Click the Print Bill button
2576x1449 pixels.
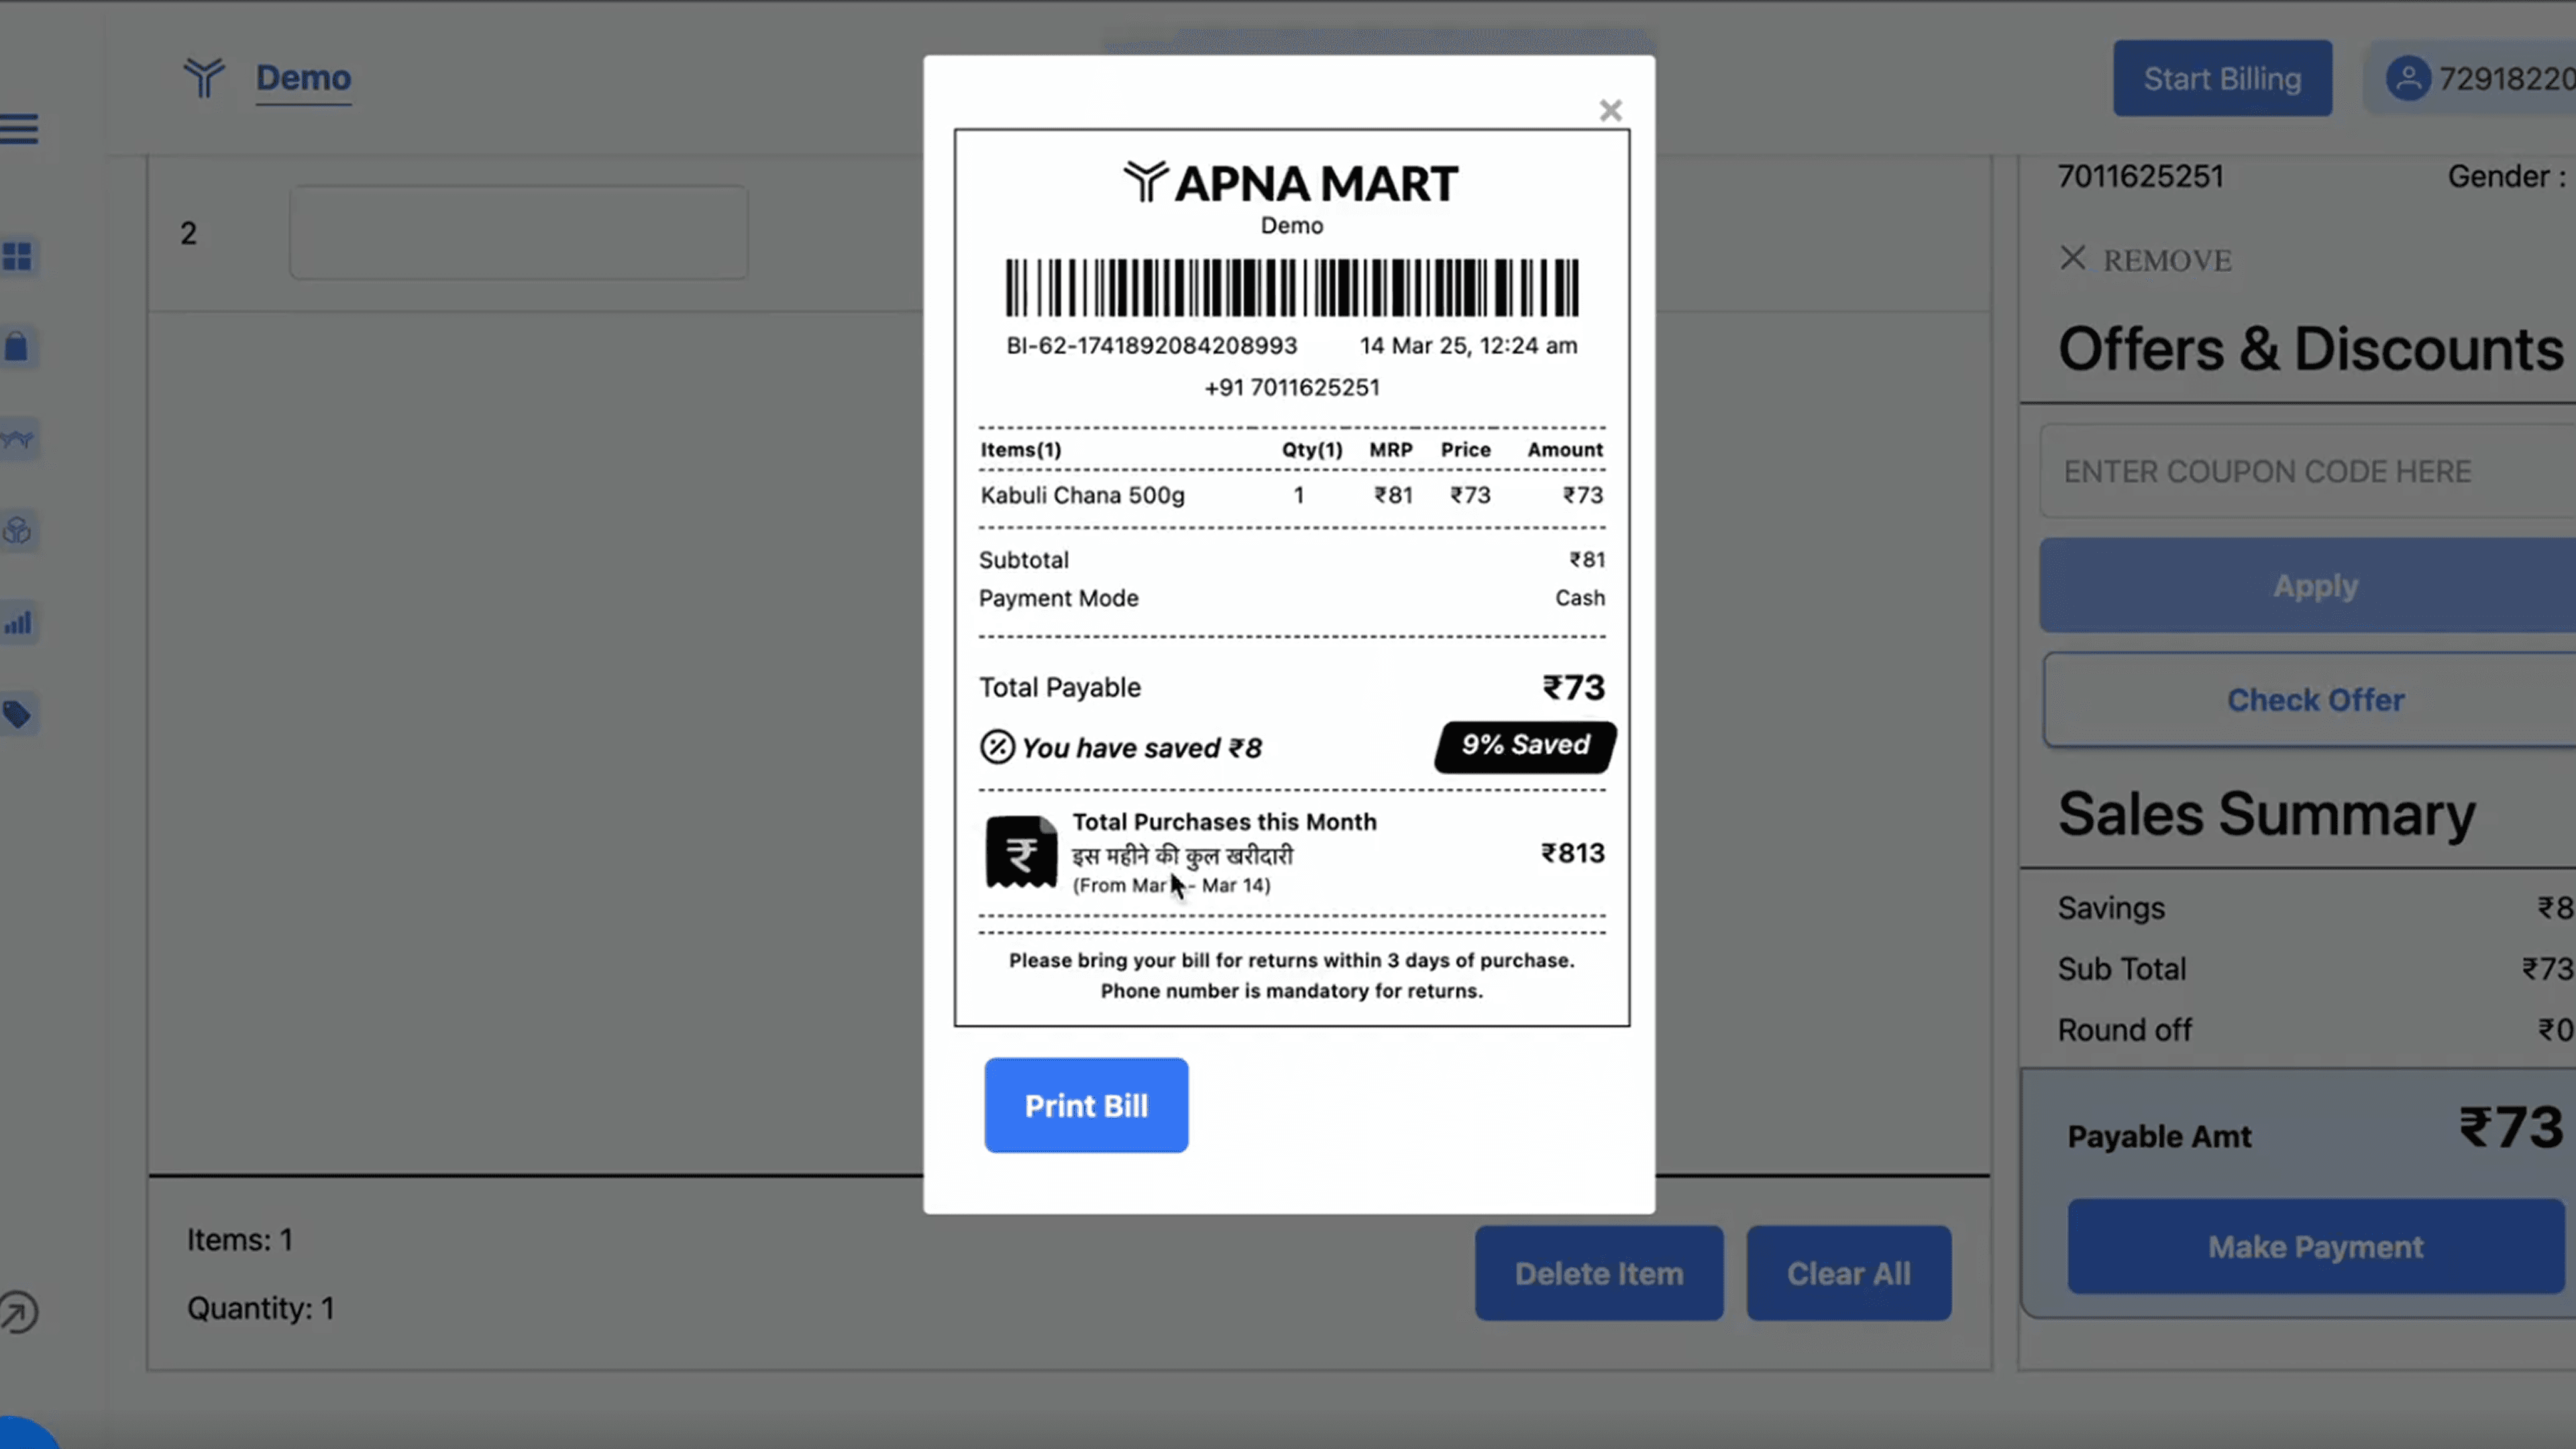pyautogui.click(x=1086, y=1105)
